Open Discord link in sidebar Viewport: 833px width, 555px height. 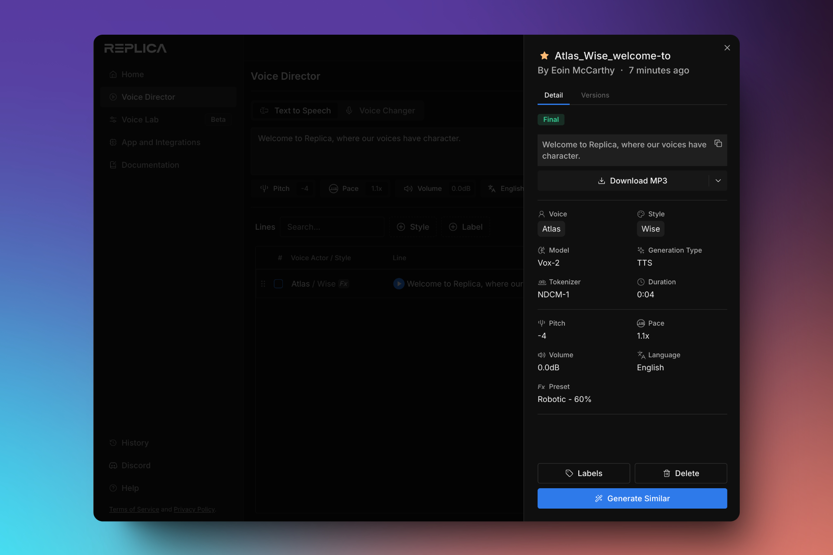[168, 465]
